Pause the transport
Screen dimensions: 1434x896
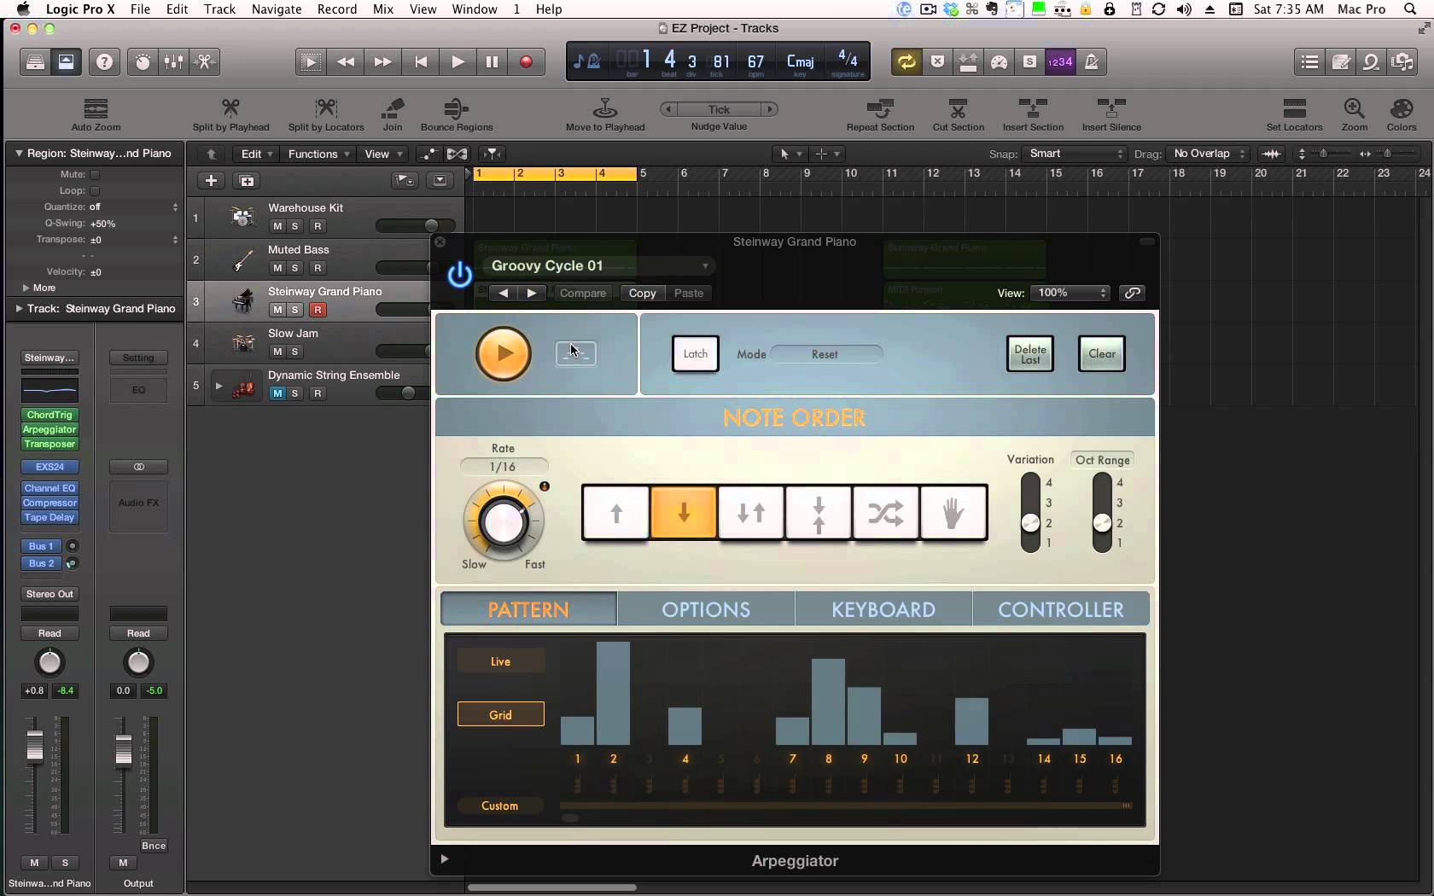[x=492, y=61]
